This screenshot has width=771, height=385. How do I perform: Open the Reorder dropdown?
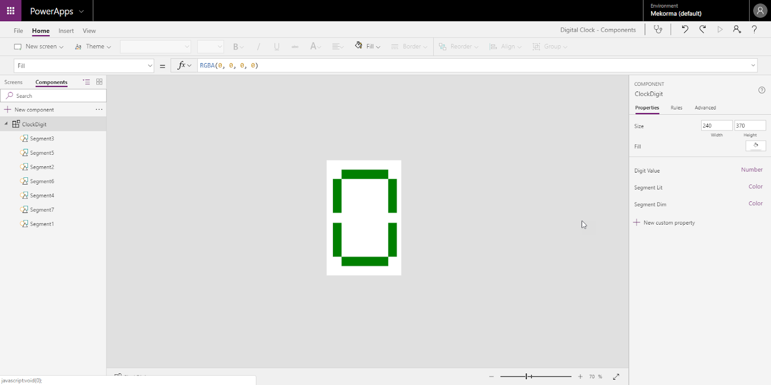pyautogui.click(x=458, y=47)
